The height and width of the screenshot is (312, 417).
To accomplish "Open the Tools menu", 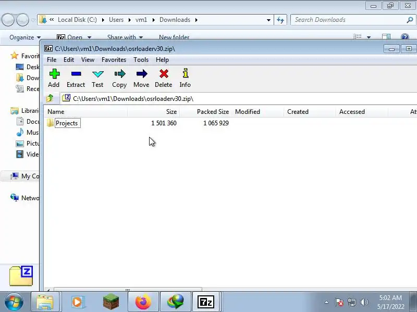I will 141,60.
